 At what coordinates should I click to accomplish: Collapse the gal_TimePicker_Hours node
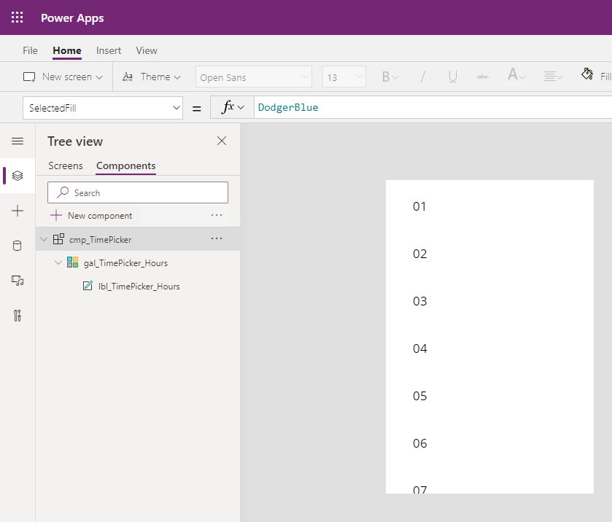click(x=58, y=262)
